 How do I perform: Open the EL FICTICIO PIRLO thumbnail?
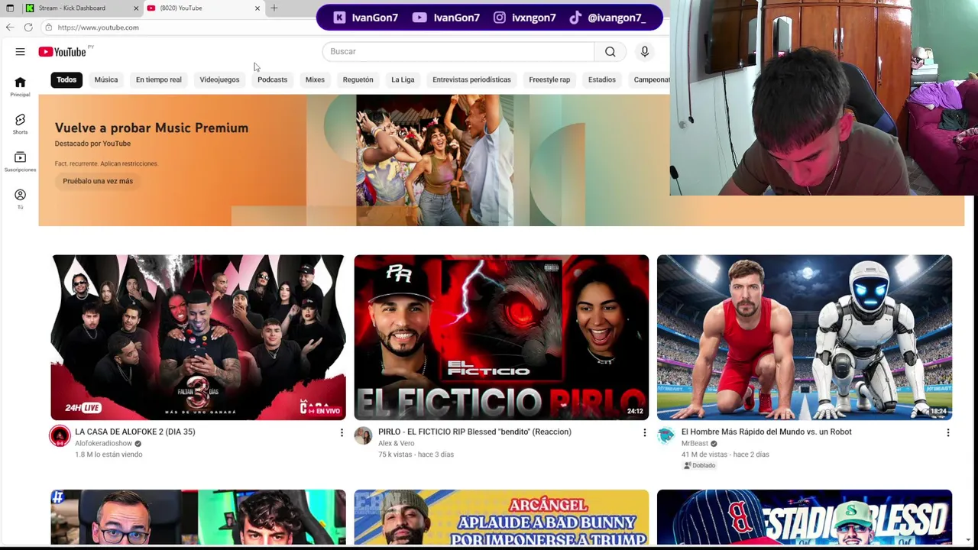pyautogui.click(x=501, y=338)
